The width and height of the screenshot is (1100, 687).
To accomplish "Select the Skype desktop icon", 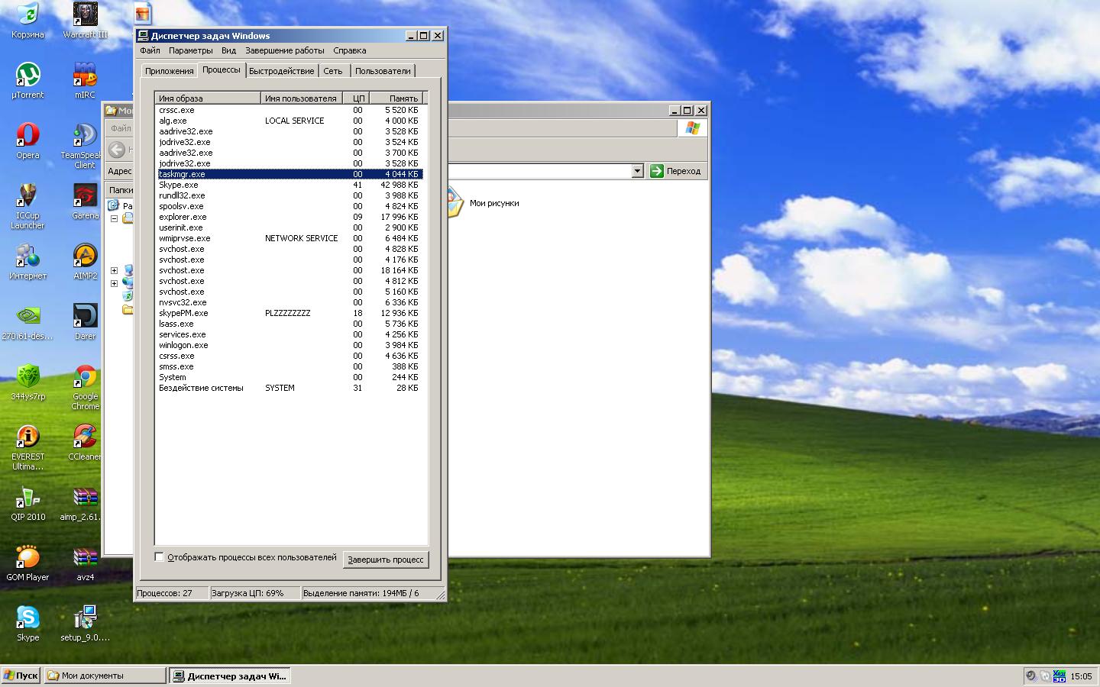I will 28,619.
